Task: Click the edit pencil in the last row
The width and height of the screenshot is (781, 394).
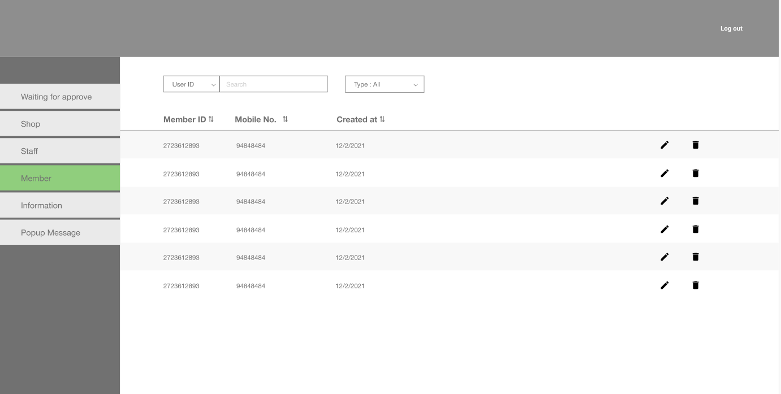Action: 665,285
